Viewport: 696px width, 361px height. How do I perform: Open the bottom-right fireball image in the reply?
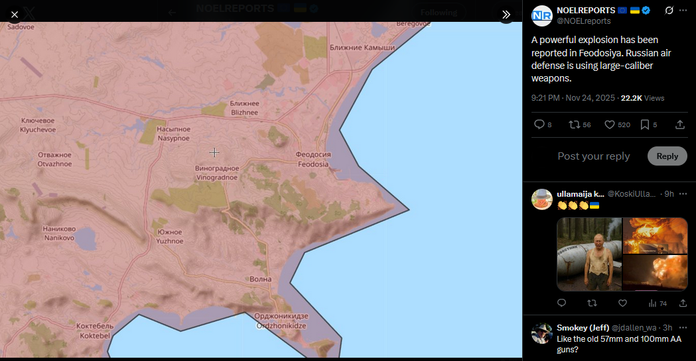655,273
